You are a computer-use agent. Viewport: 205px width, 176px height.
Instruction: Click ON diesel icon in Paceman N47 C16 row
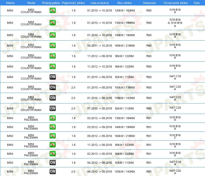click(x=52, y=163)
